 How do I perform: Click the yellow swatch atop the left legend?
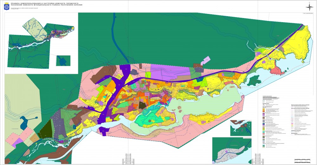point(264,109)
